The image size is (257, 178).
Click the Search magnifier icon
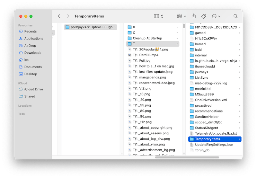(x=235, y=16)
